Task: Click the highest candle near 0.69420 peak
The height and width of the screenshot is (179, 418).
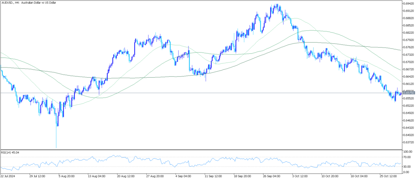Action: pyautogui.click(x=277, y=6)
